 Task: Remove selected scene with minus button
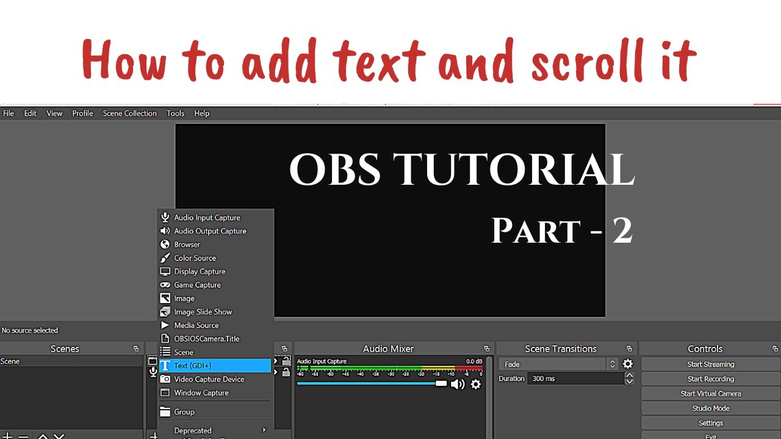[23, 436]
